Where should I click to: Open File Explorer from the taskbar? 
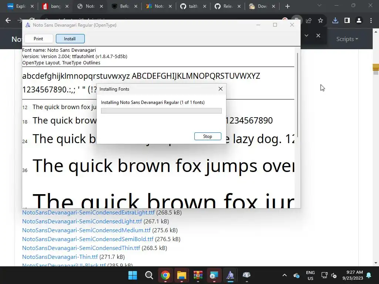[x=181, y=275]
